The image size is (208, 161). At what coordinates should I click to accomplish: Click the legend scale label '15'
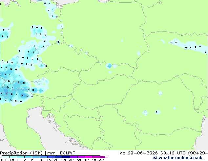(x=49, y=160)
